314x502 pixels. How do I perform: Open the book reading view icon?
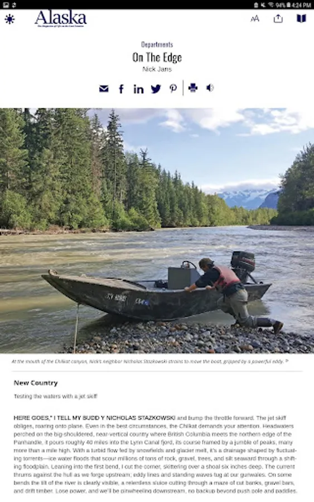pyautogui.click(x=301, y=18)
